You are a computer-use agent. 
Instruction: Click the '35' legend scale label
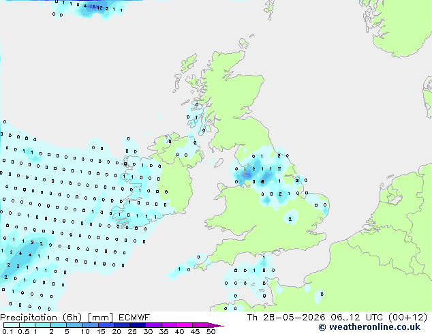point(164,331)
